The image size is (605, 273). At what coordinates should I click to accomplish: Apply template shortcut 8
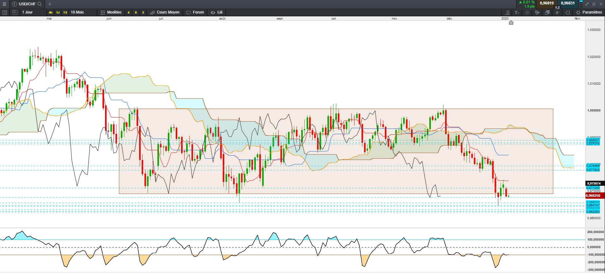pos(136,13)
